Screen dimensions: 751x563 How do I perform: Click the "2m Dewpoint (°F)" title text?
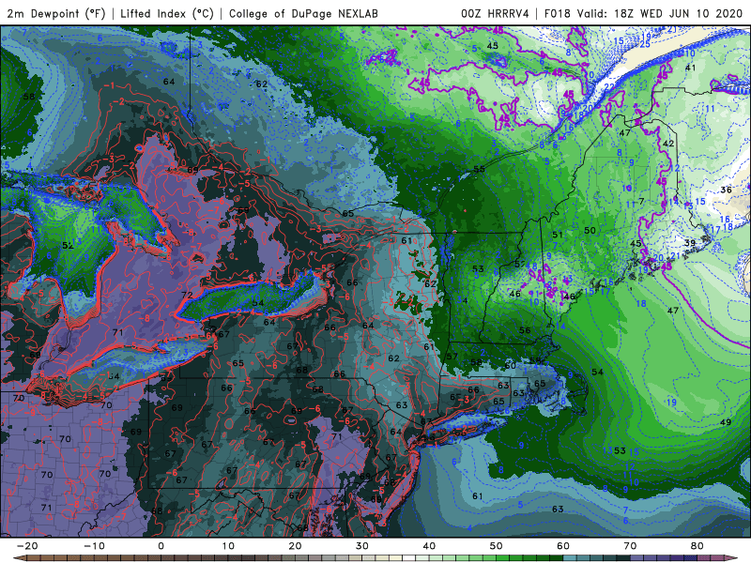(56, 13)
